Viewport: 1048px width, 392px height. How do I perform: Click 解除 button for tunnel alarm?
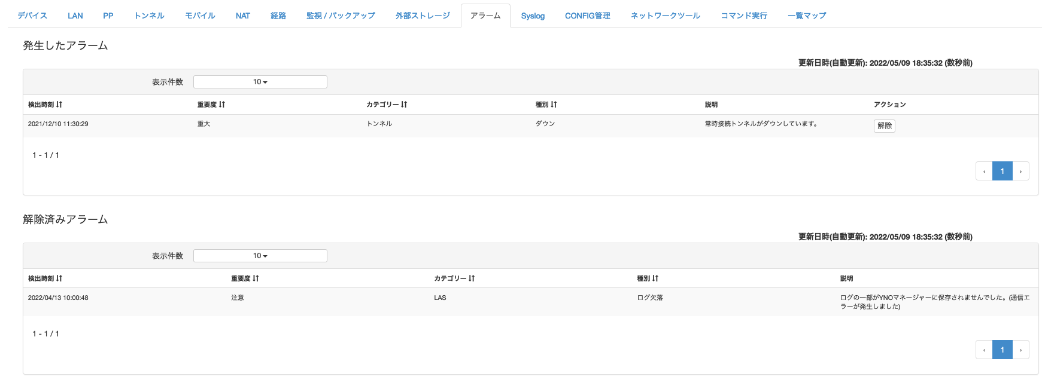(885, 125)
